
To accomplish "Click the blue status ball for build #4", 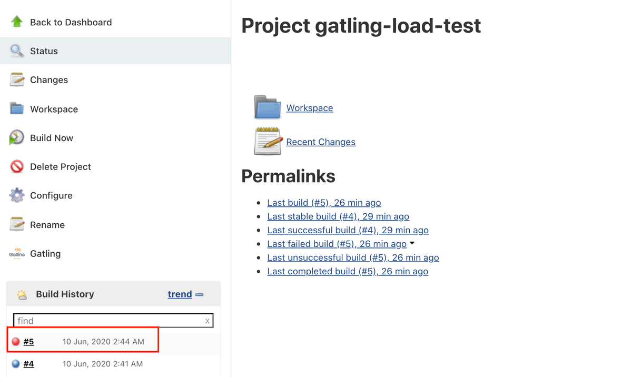I will 16,364.
